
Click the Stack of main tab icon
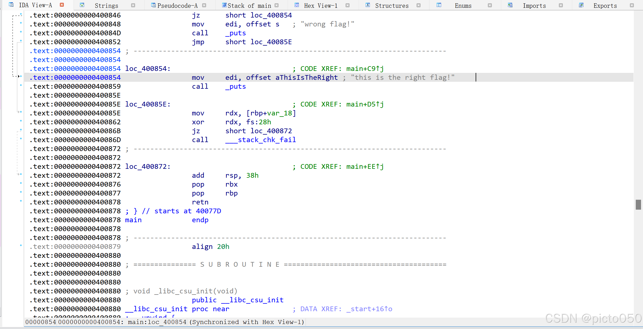tap(224, 5)
